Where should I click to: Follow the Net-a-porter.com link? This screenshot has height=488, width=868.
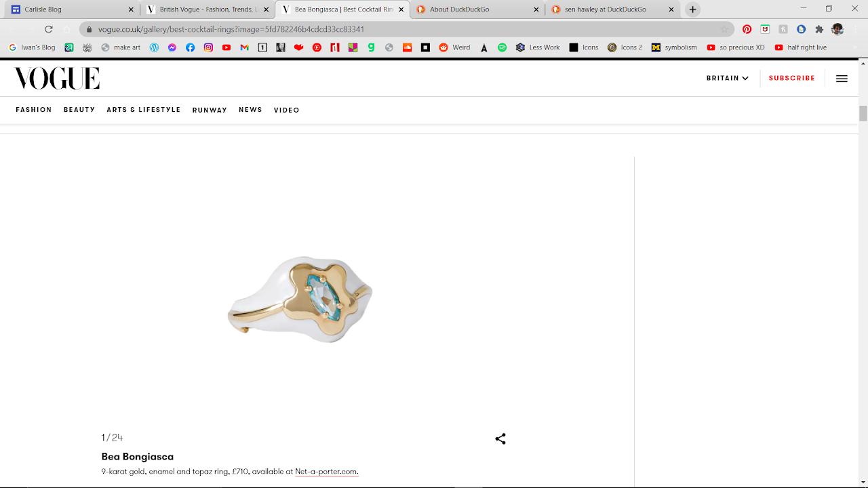tap(326, 472)
